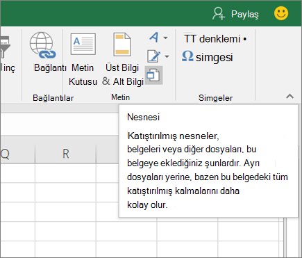Open the WordArt blue A icon

pos(154,37)
